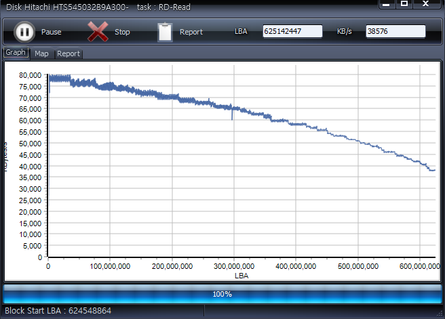Image resolution: width=445 pixels, height=319 pixels.
Task: Click the window title 'Disk Hitachi HTS545032B9A300-'
Action: pos(67,7)
